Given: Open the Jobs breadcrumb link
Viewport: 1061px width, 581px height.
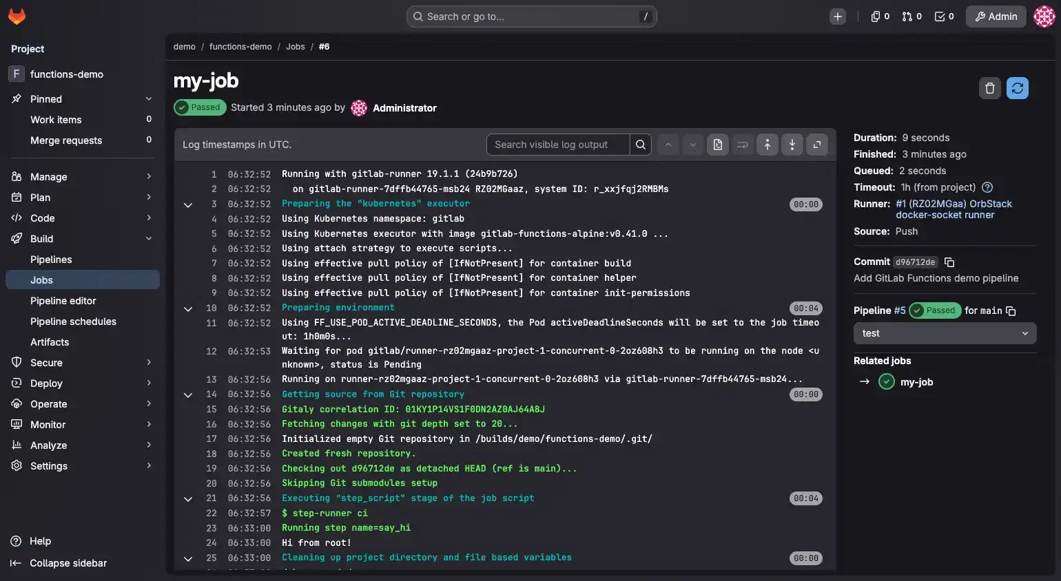Looking at the screenshot, I should point(296,47).
